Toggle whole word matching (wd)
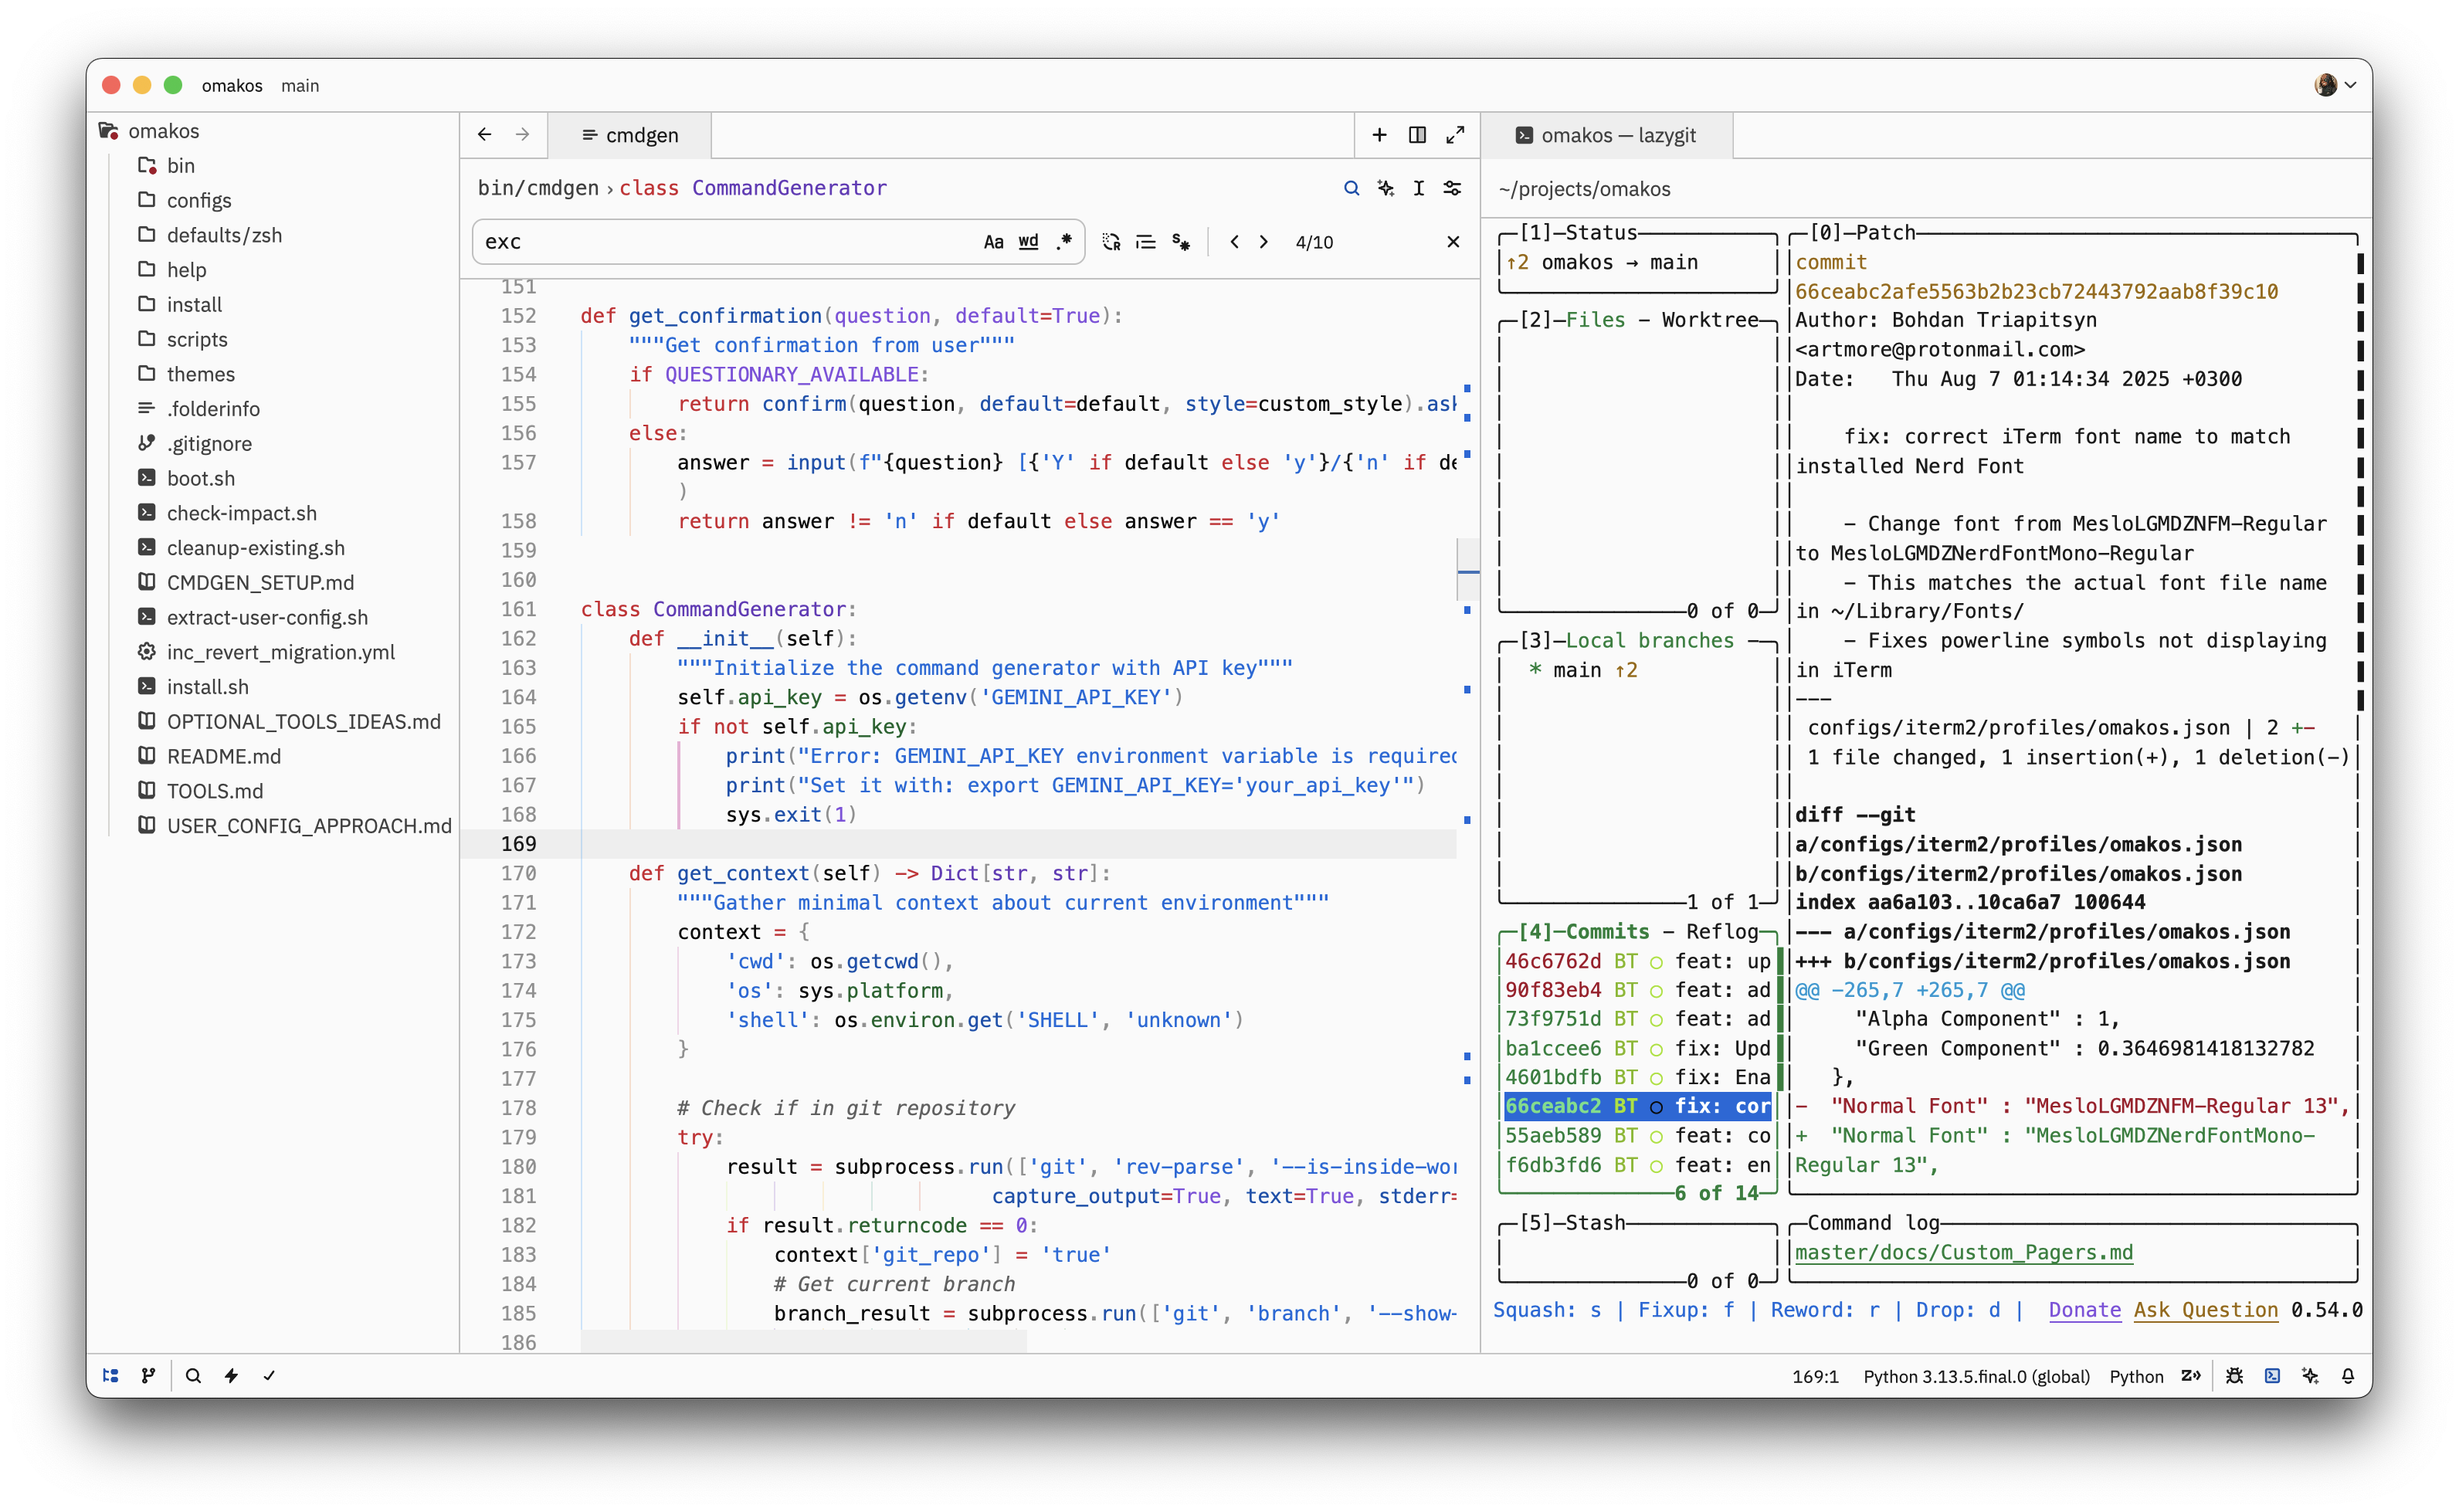This screenshot has height=1512, width=2459. point(1028,242)
